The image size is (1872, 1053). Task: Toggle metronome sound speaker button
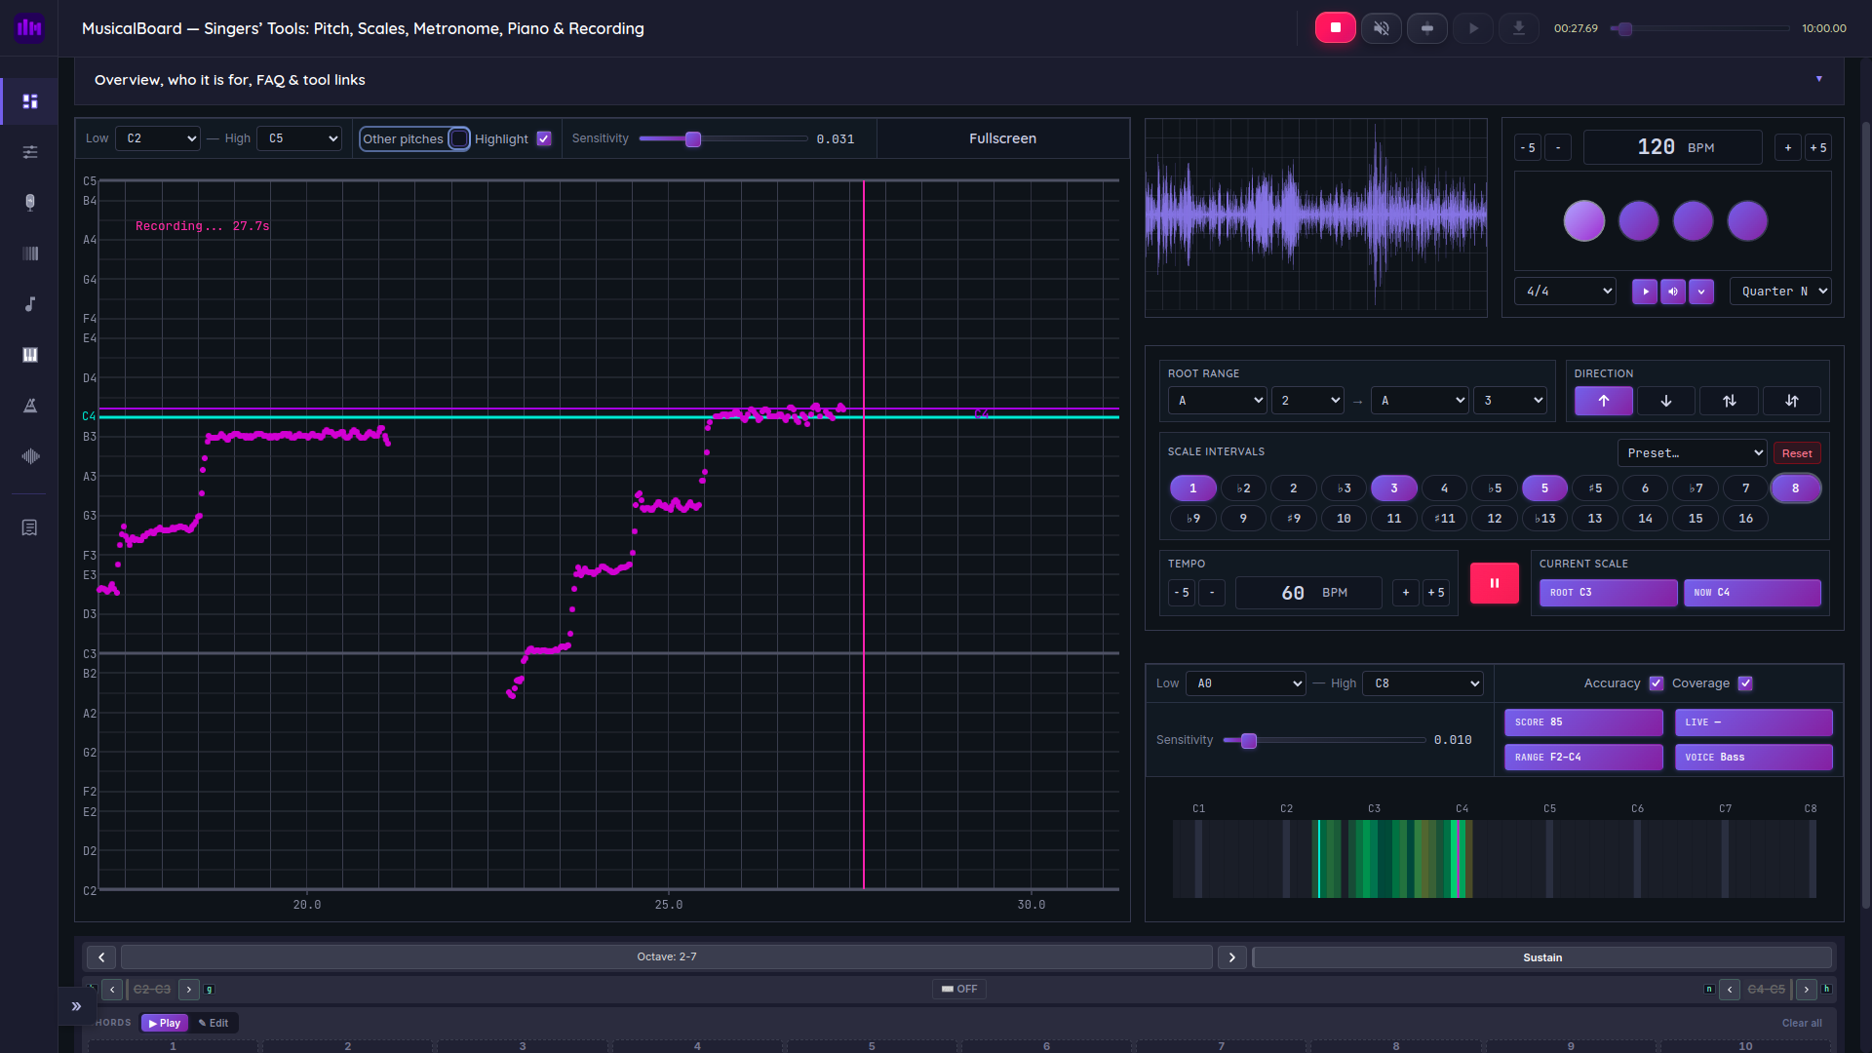point(1673,292)
